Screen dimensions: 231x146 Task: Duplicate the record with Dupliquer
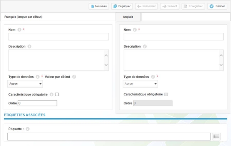tap(122, 6)
